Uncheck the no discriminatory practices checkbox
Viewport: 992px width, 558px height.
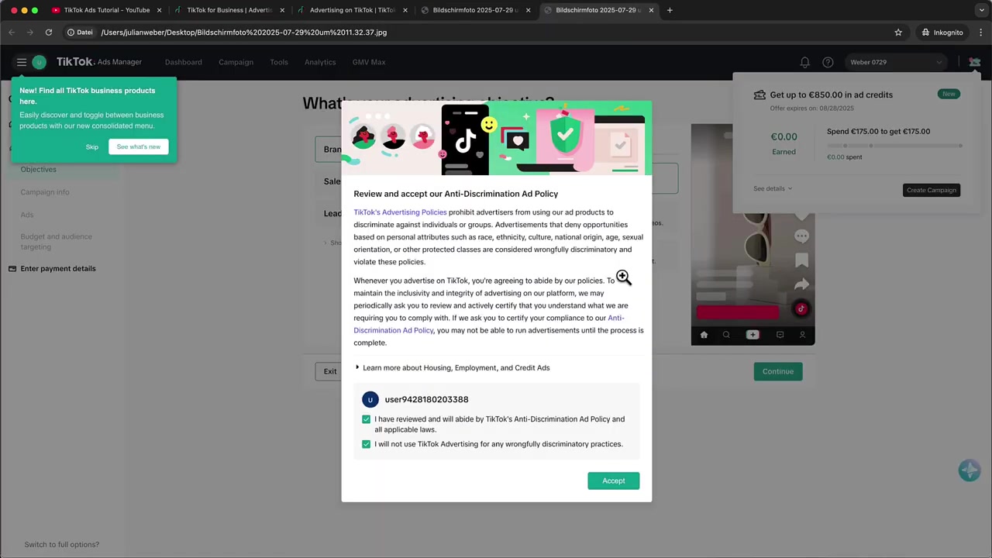tap(366, 444)
